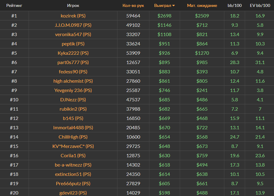Open Pre666putz (PS) player link
Image resolution: width=274 pixels, height=196 pixels.
pos(73,184)
